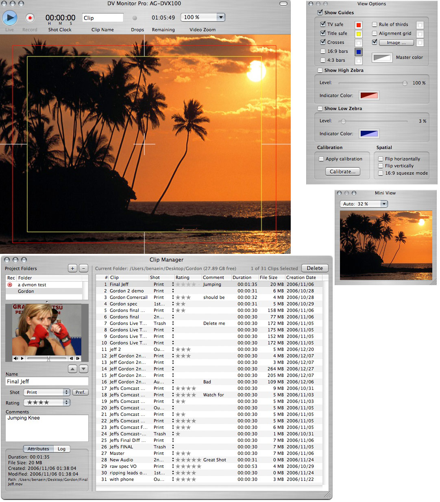
Task: Open the yellow Title safe color swatch
Action: (359, 34)
